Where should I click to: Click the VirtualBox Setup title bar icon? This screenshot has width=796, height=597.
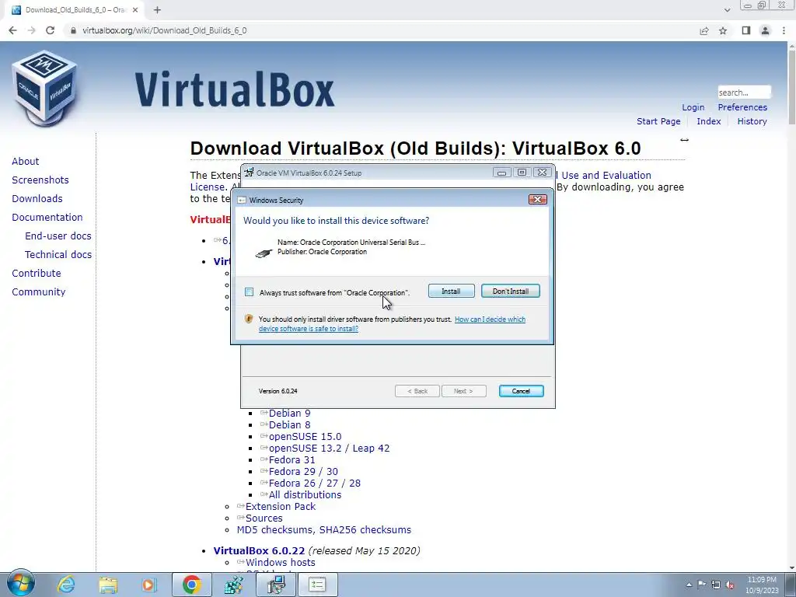249,172
